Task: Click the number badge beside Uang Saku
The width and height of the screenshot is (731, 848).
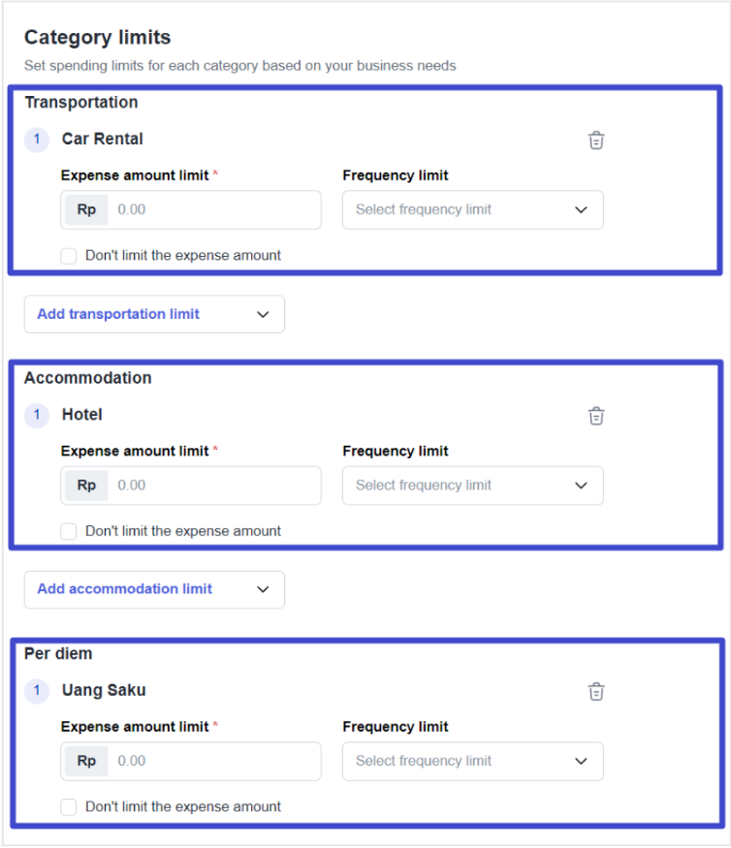Action: [37, 691]
